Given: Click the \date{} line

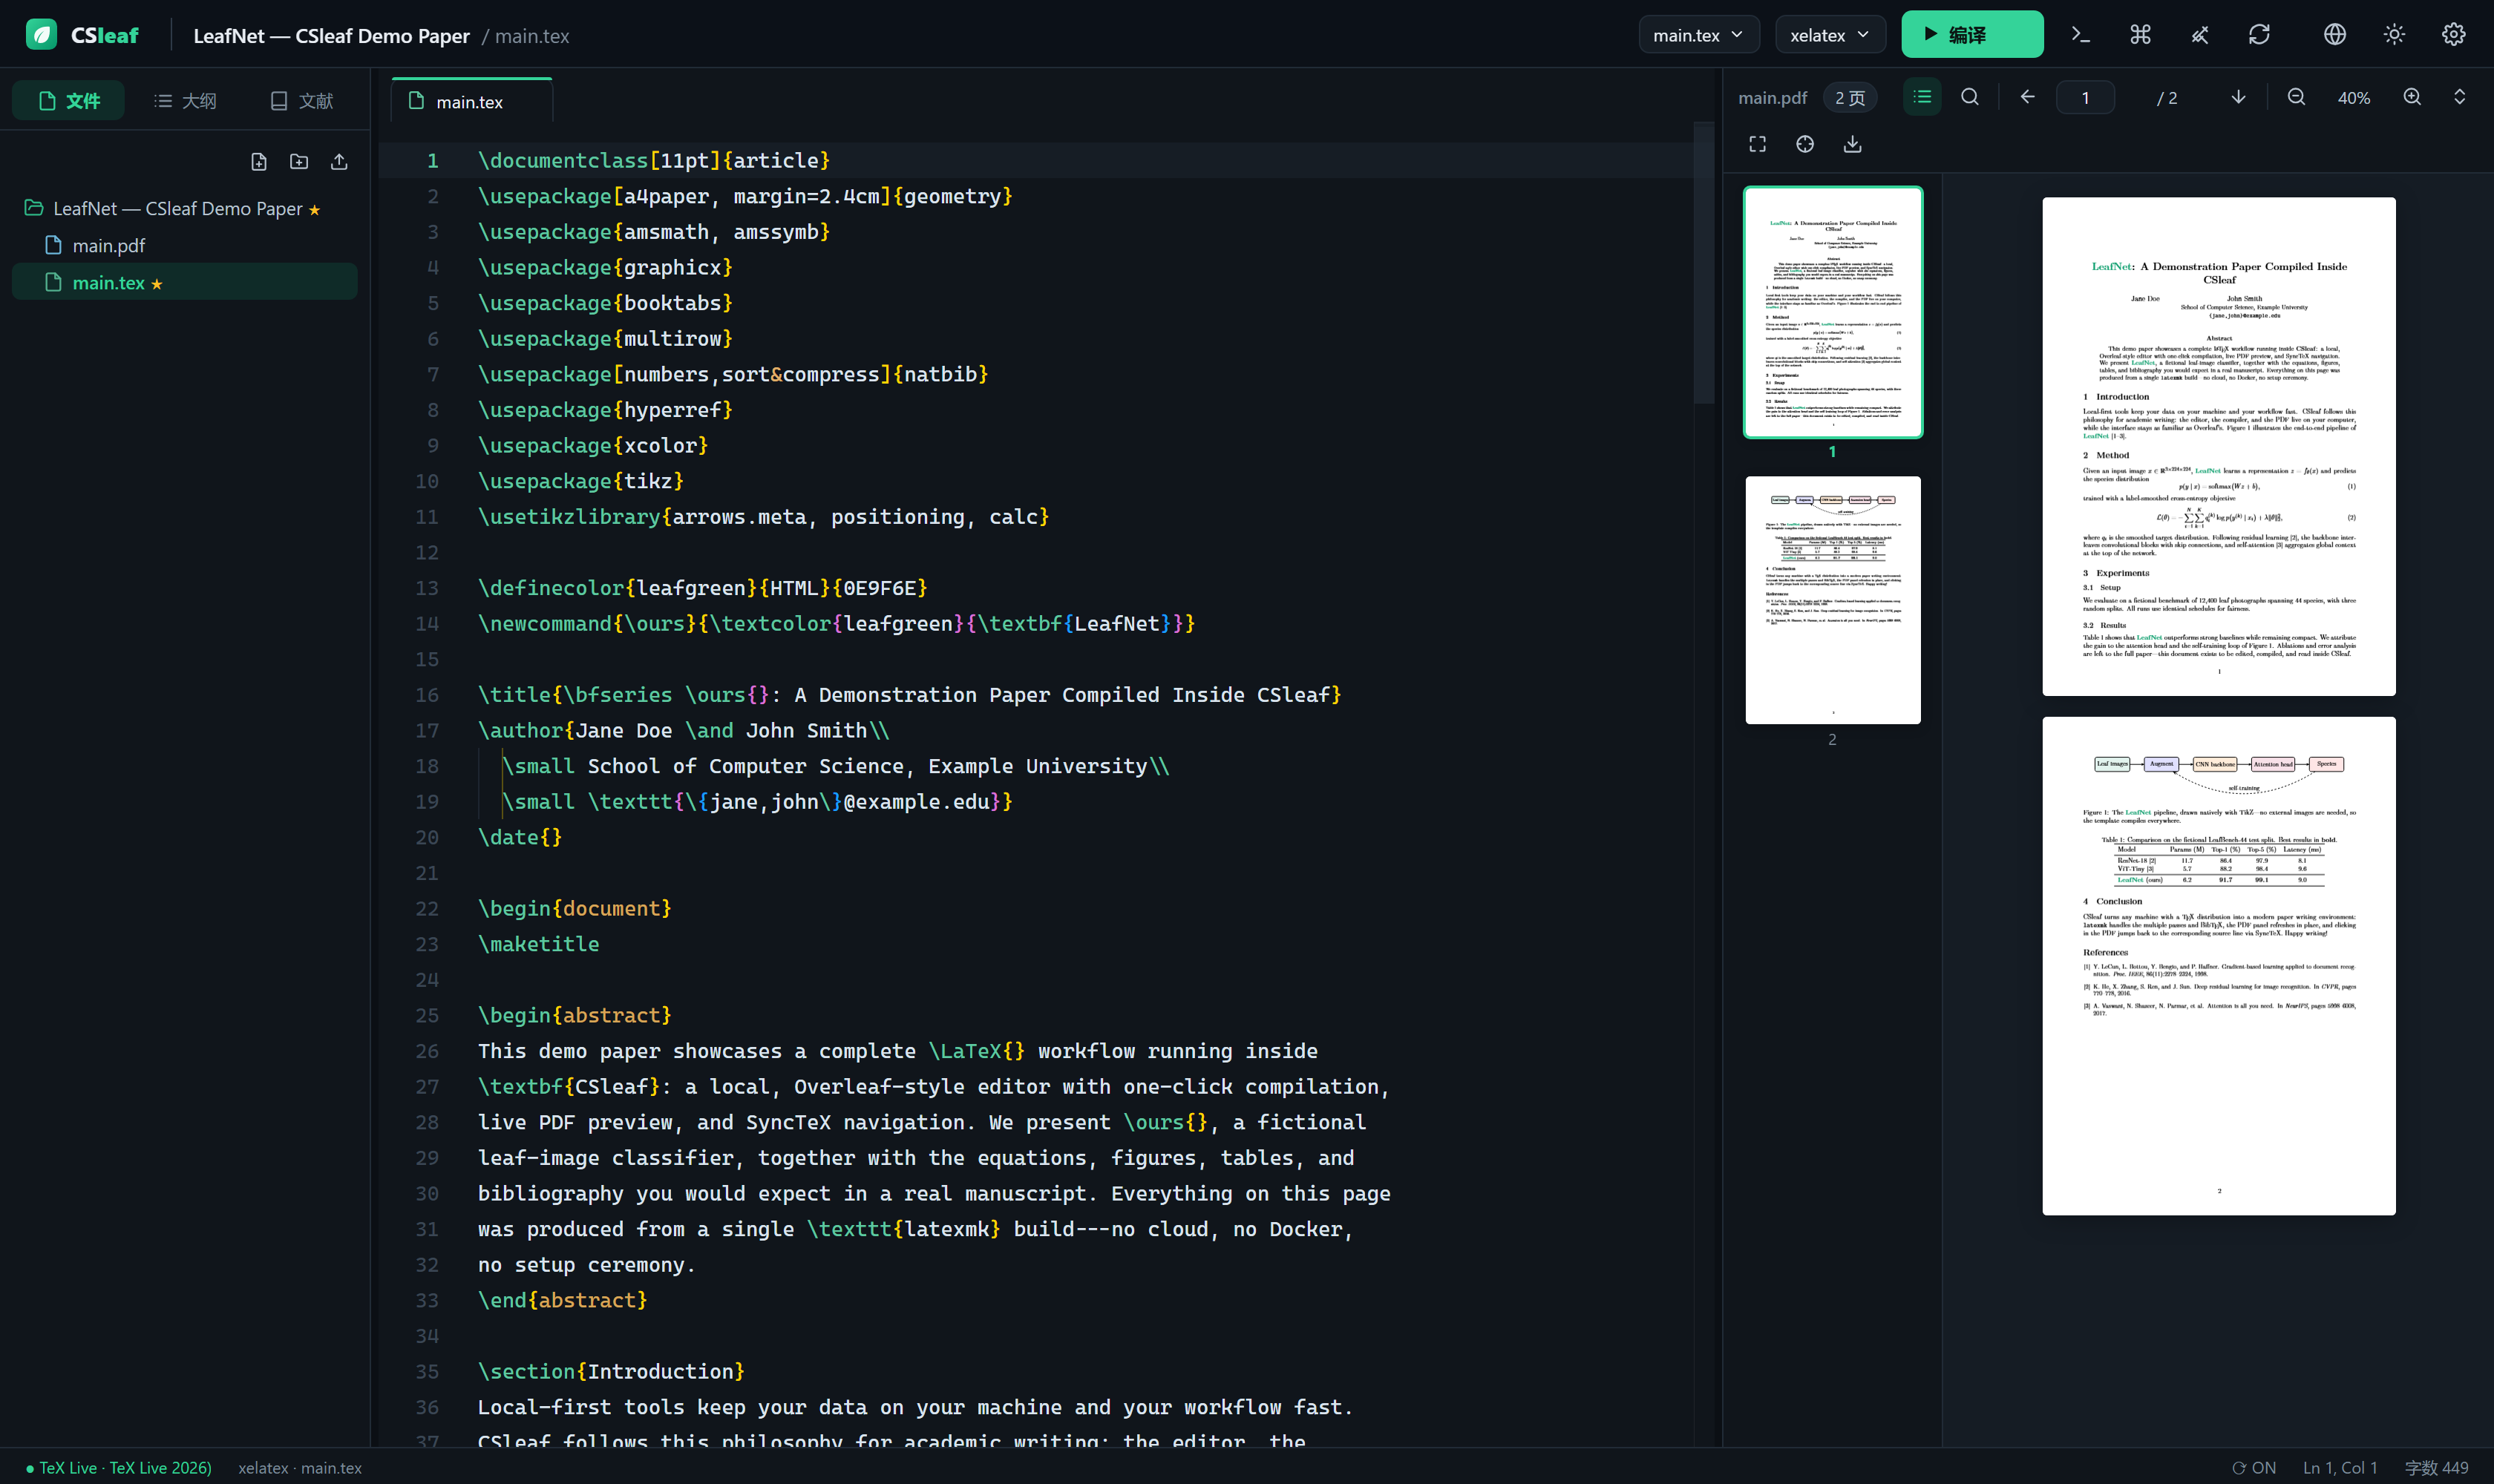Looking at the screenshot, I should point(520,837).
